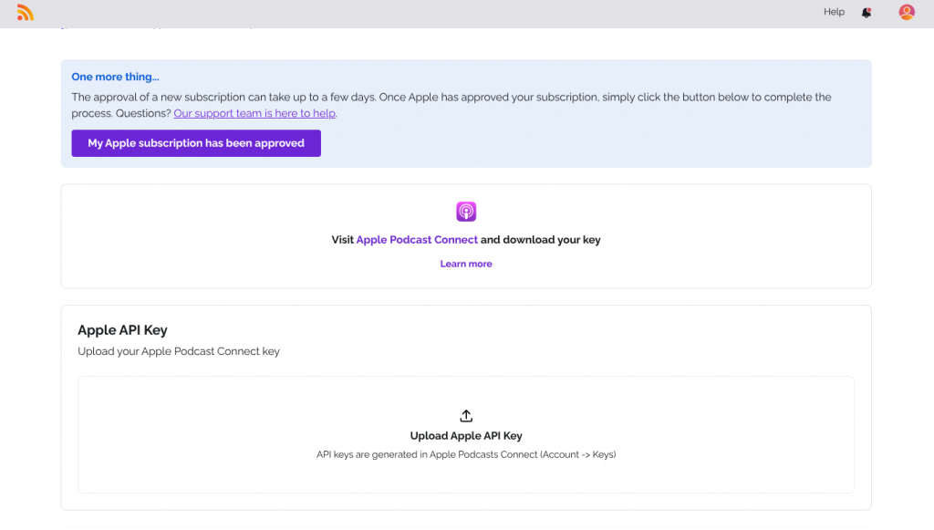Click the orange RSS home logo
The image size is (934, 530).
pyautogui.click(x=26, y=13)
